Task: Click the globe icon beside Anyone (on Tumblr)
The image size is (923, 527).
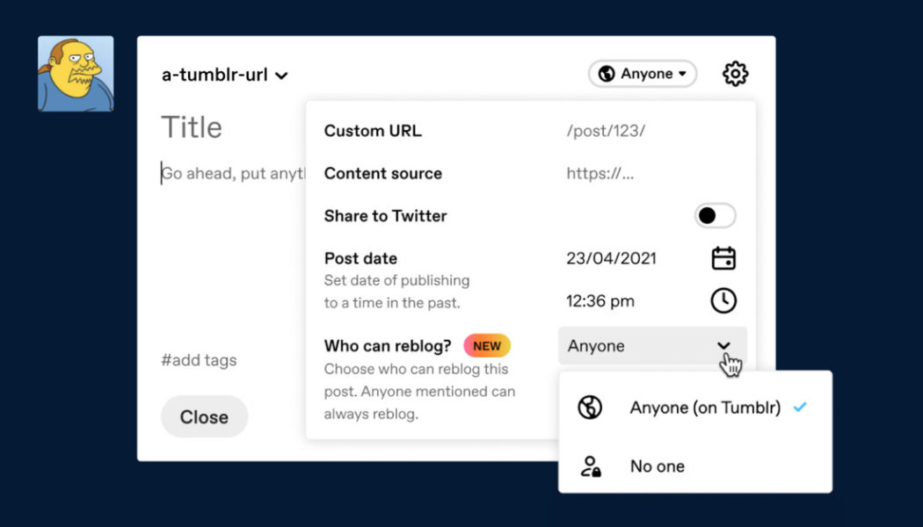Action: [x=590, y=407]
